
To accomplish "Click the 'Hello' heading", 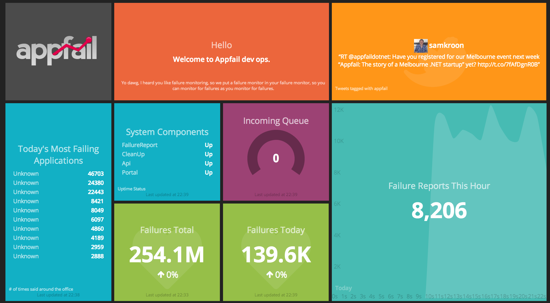I will coord(222,45).
